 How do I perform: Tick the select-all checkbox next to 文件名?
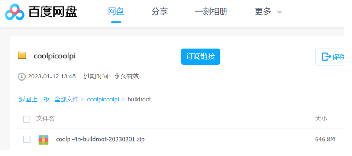[x=27, y=119]
